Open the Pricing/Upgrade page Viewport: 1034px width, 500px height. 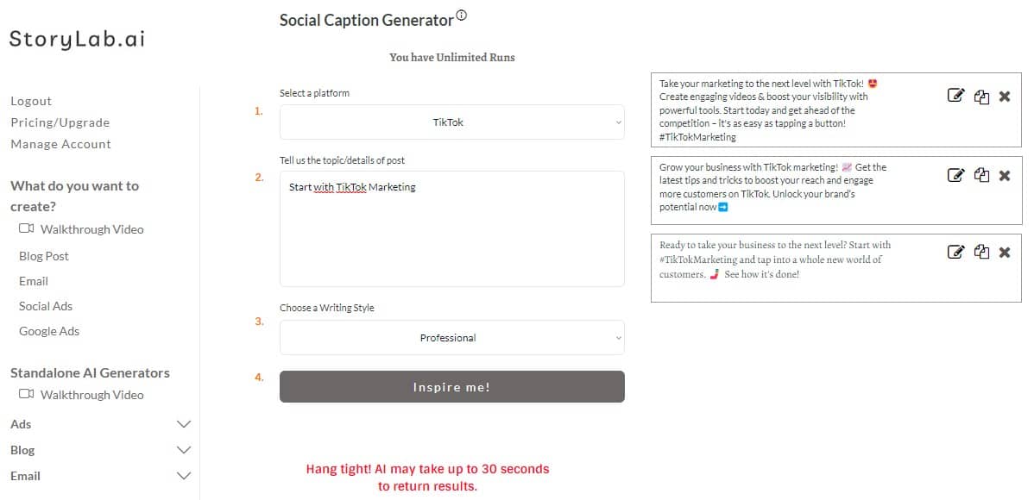(x=60, y=122)
